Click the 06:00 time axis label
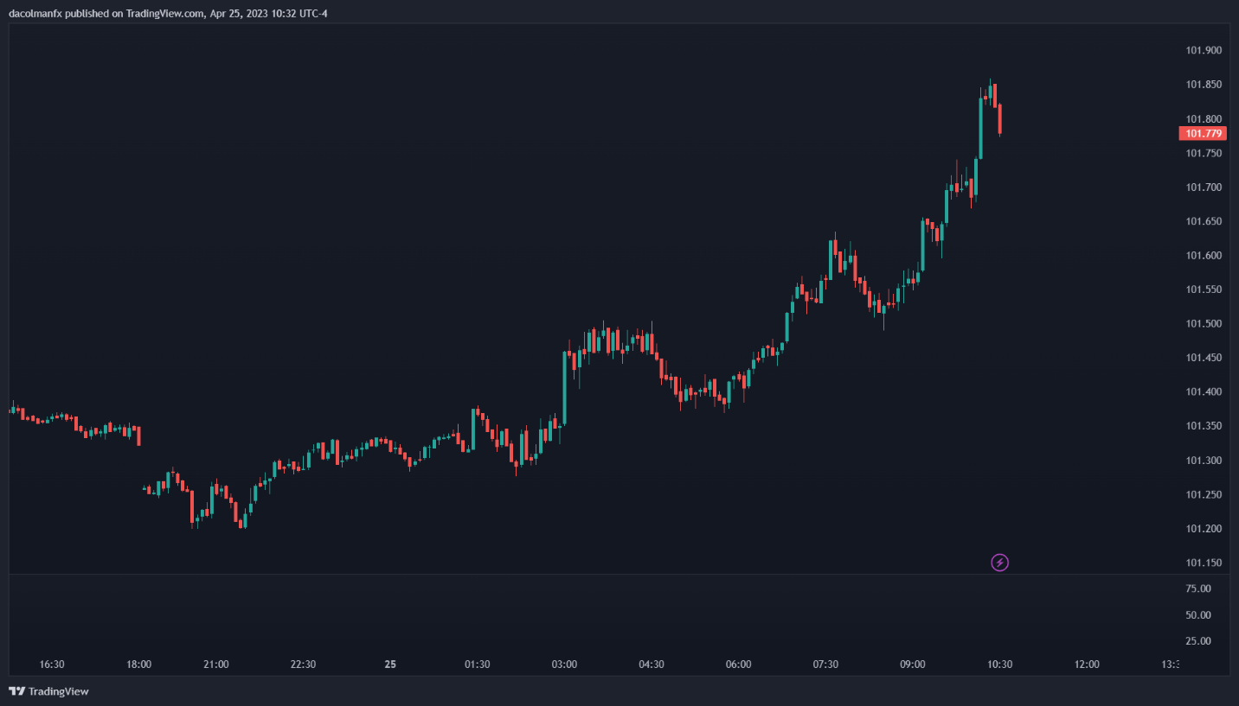The image size is (1239, 706). (738, 665)
